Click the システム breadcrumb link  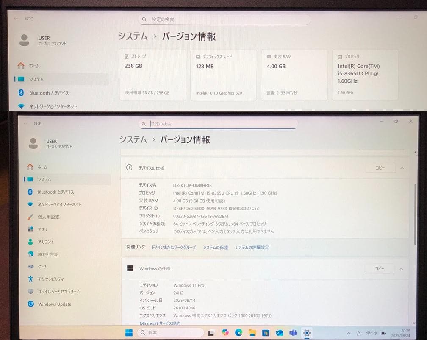tap(133, 139)
